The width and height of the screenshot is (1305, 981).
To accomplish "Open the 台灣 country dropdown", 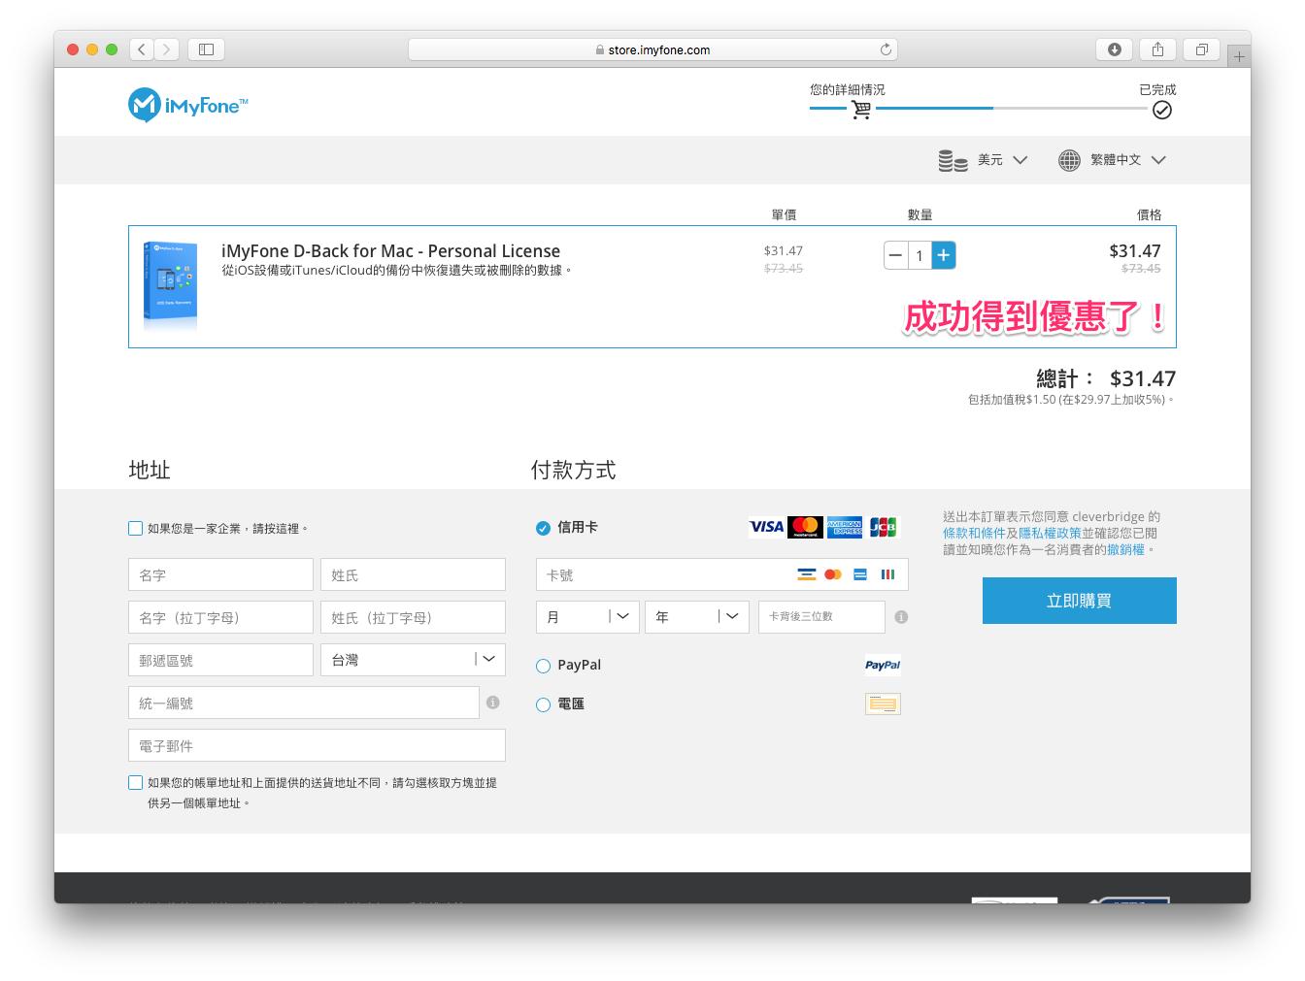I will click(413, 660).
